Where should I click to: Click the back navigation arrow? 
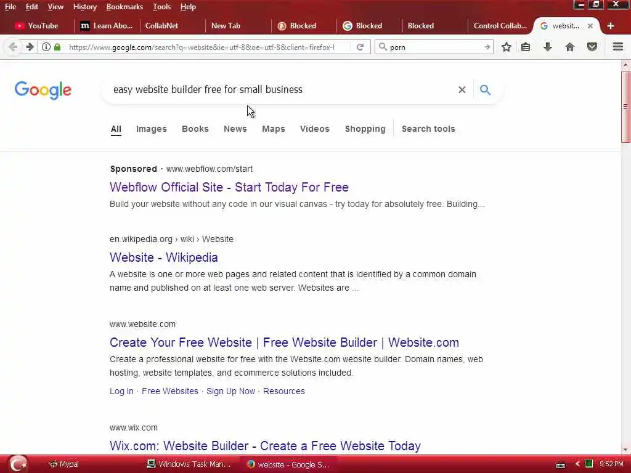point(13,47)
